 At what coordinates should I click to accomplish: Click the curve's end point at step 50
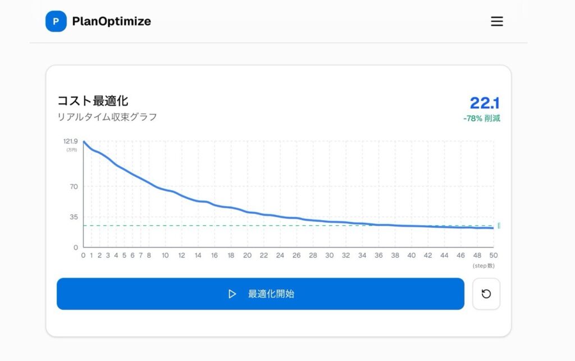click(x=494, y=228)
